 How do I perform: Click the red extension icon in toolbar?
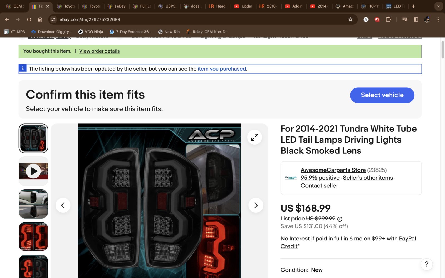377,19
